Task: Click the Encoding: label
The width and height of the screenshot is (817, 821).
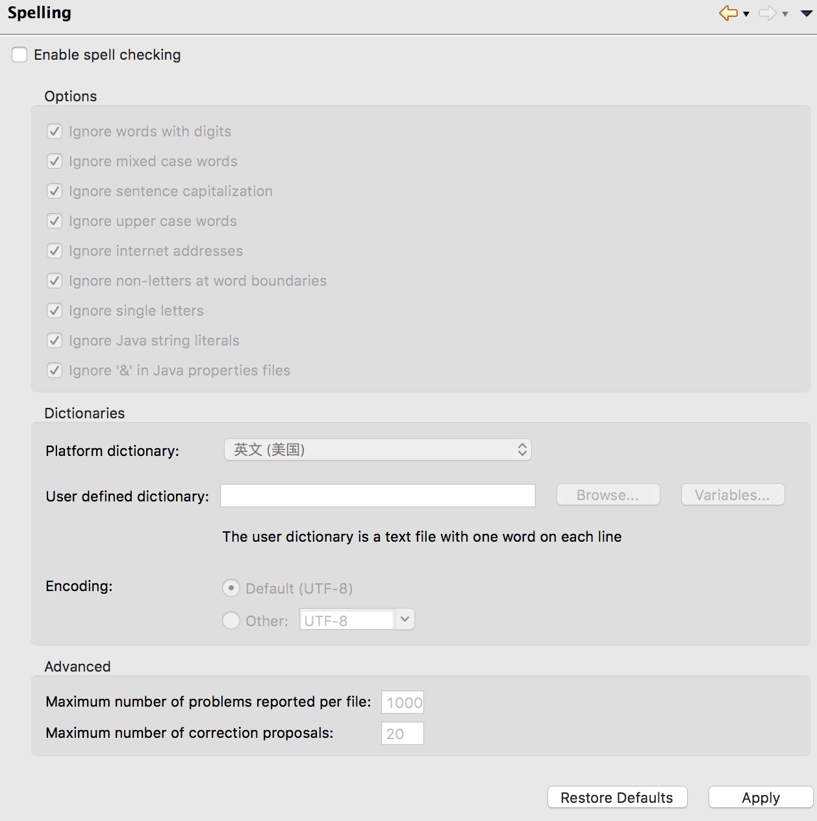Action: [79, 586]
